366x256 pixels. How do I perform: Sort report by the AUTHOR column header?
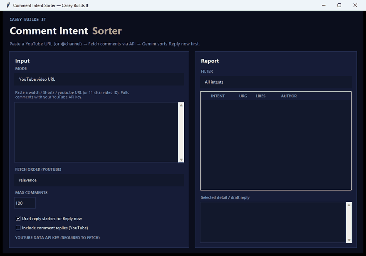(x=289, y=96)
